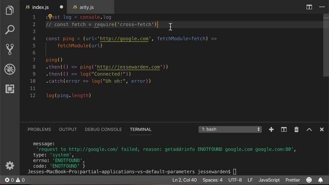Click 'ping()' on line 7
This screenshot has height=185, width=329.
[x=54, y=60]
